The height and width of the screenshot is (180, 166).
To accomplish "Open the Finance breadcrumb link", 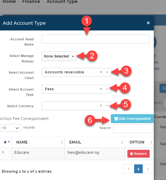I will tap(31, 2).
